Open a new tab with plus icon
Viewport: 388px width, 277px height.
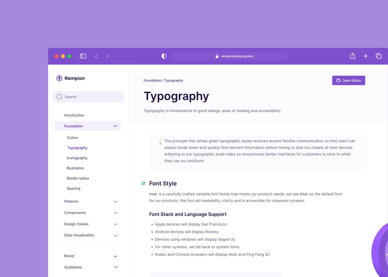365,56
